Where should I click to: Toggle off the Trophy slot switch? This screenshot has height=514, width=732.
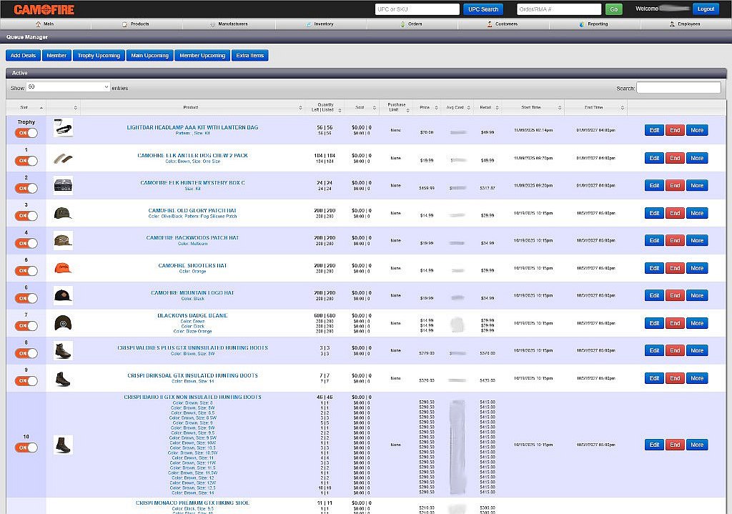26,133
